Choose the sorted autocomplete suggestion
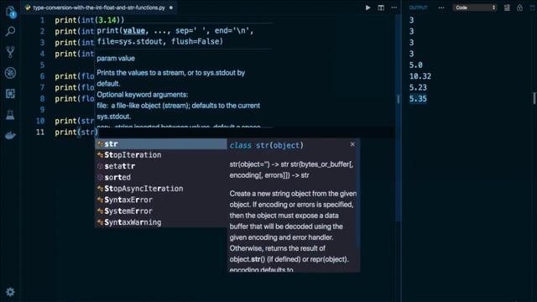537x302 pixels. coord(160,177)
